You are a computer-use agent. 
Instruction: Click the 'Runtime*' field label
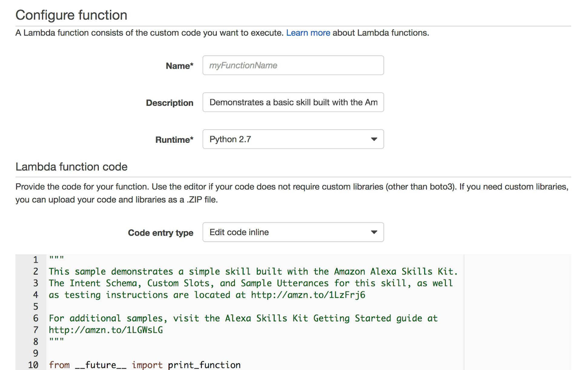coord(174,140)
